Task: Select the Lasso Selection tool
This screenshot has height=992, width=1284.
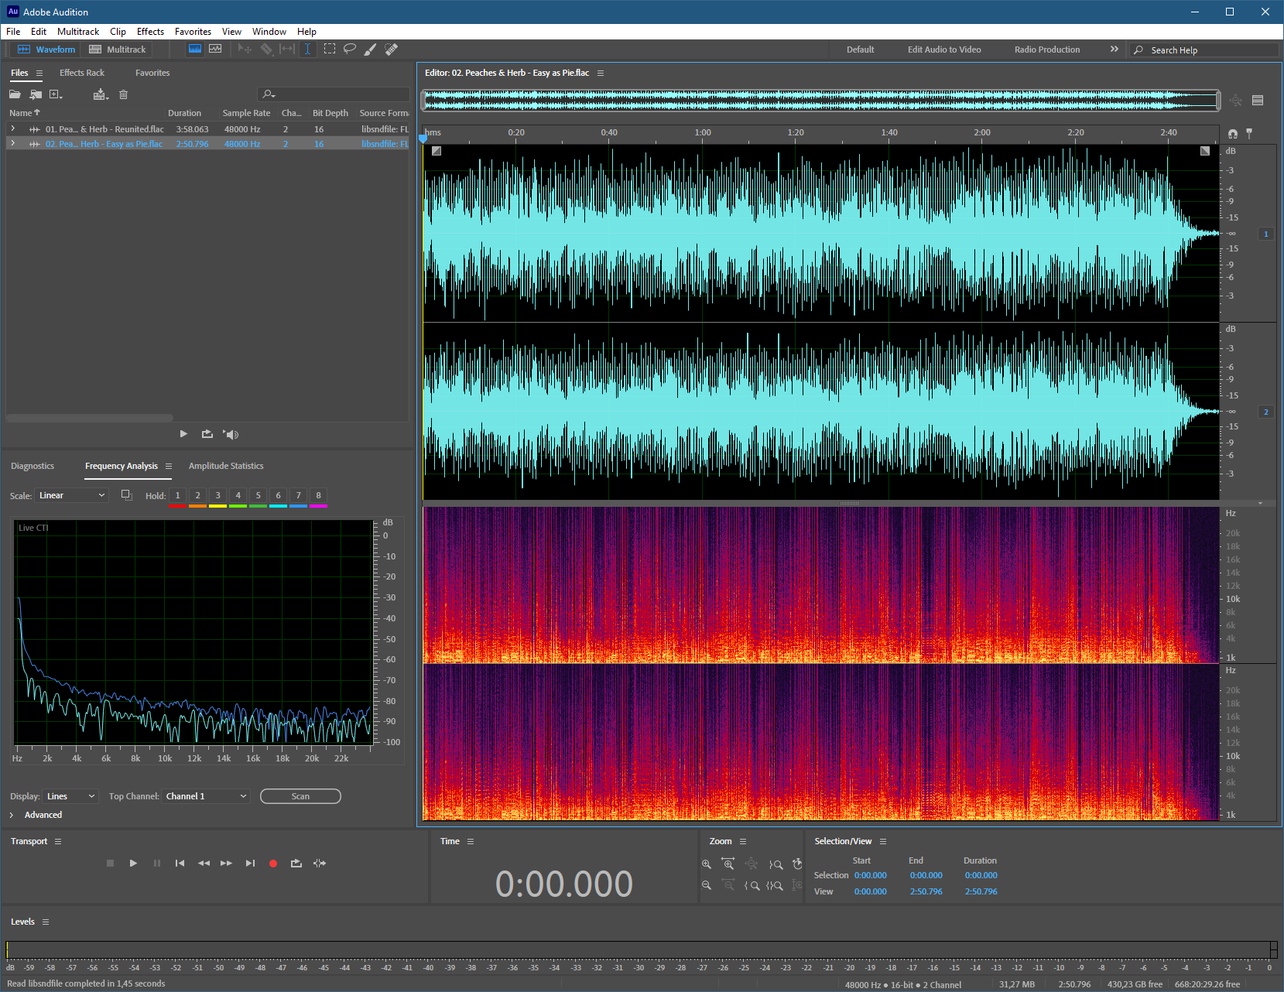Action: coord(350,49)
